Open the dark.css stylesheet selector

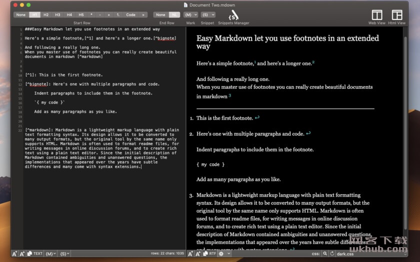point(371,254)
